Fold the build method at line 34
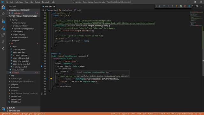 pyautogui.click(x=42, y=53)
